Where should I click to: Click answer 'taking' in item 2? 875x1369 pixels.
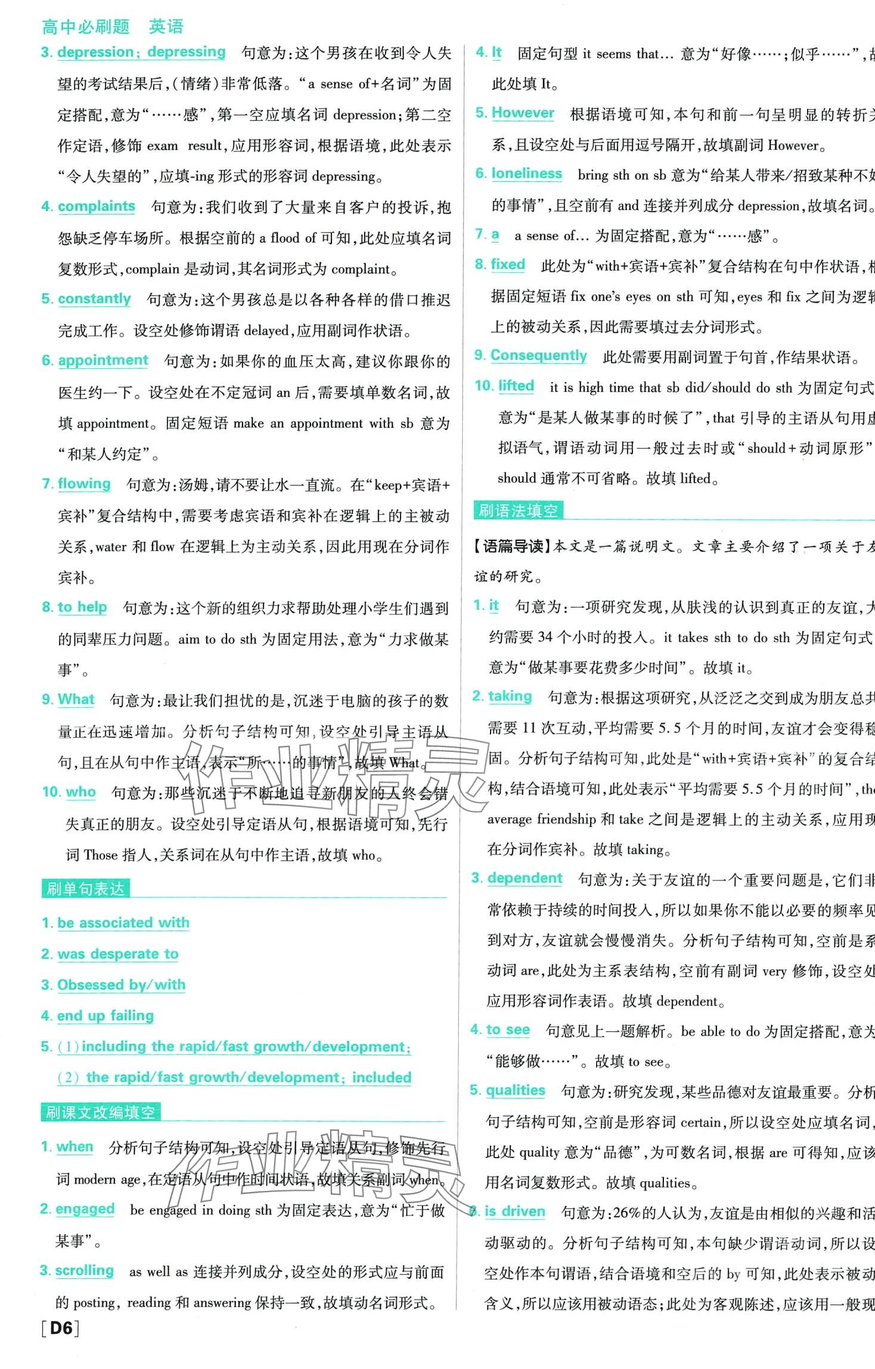pos(510,696)
